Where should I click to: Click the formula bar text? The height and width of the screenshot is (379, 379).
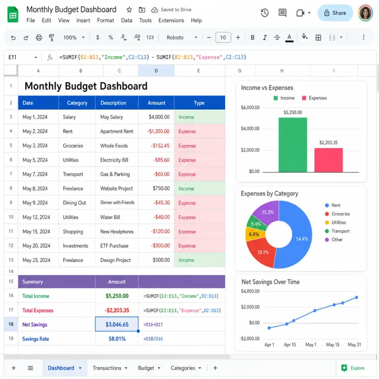coord(153,57)
